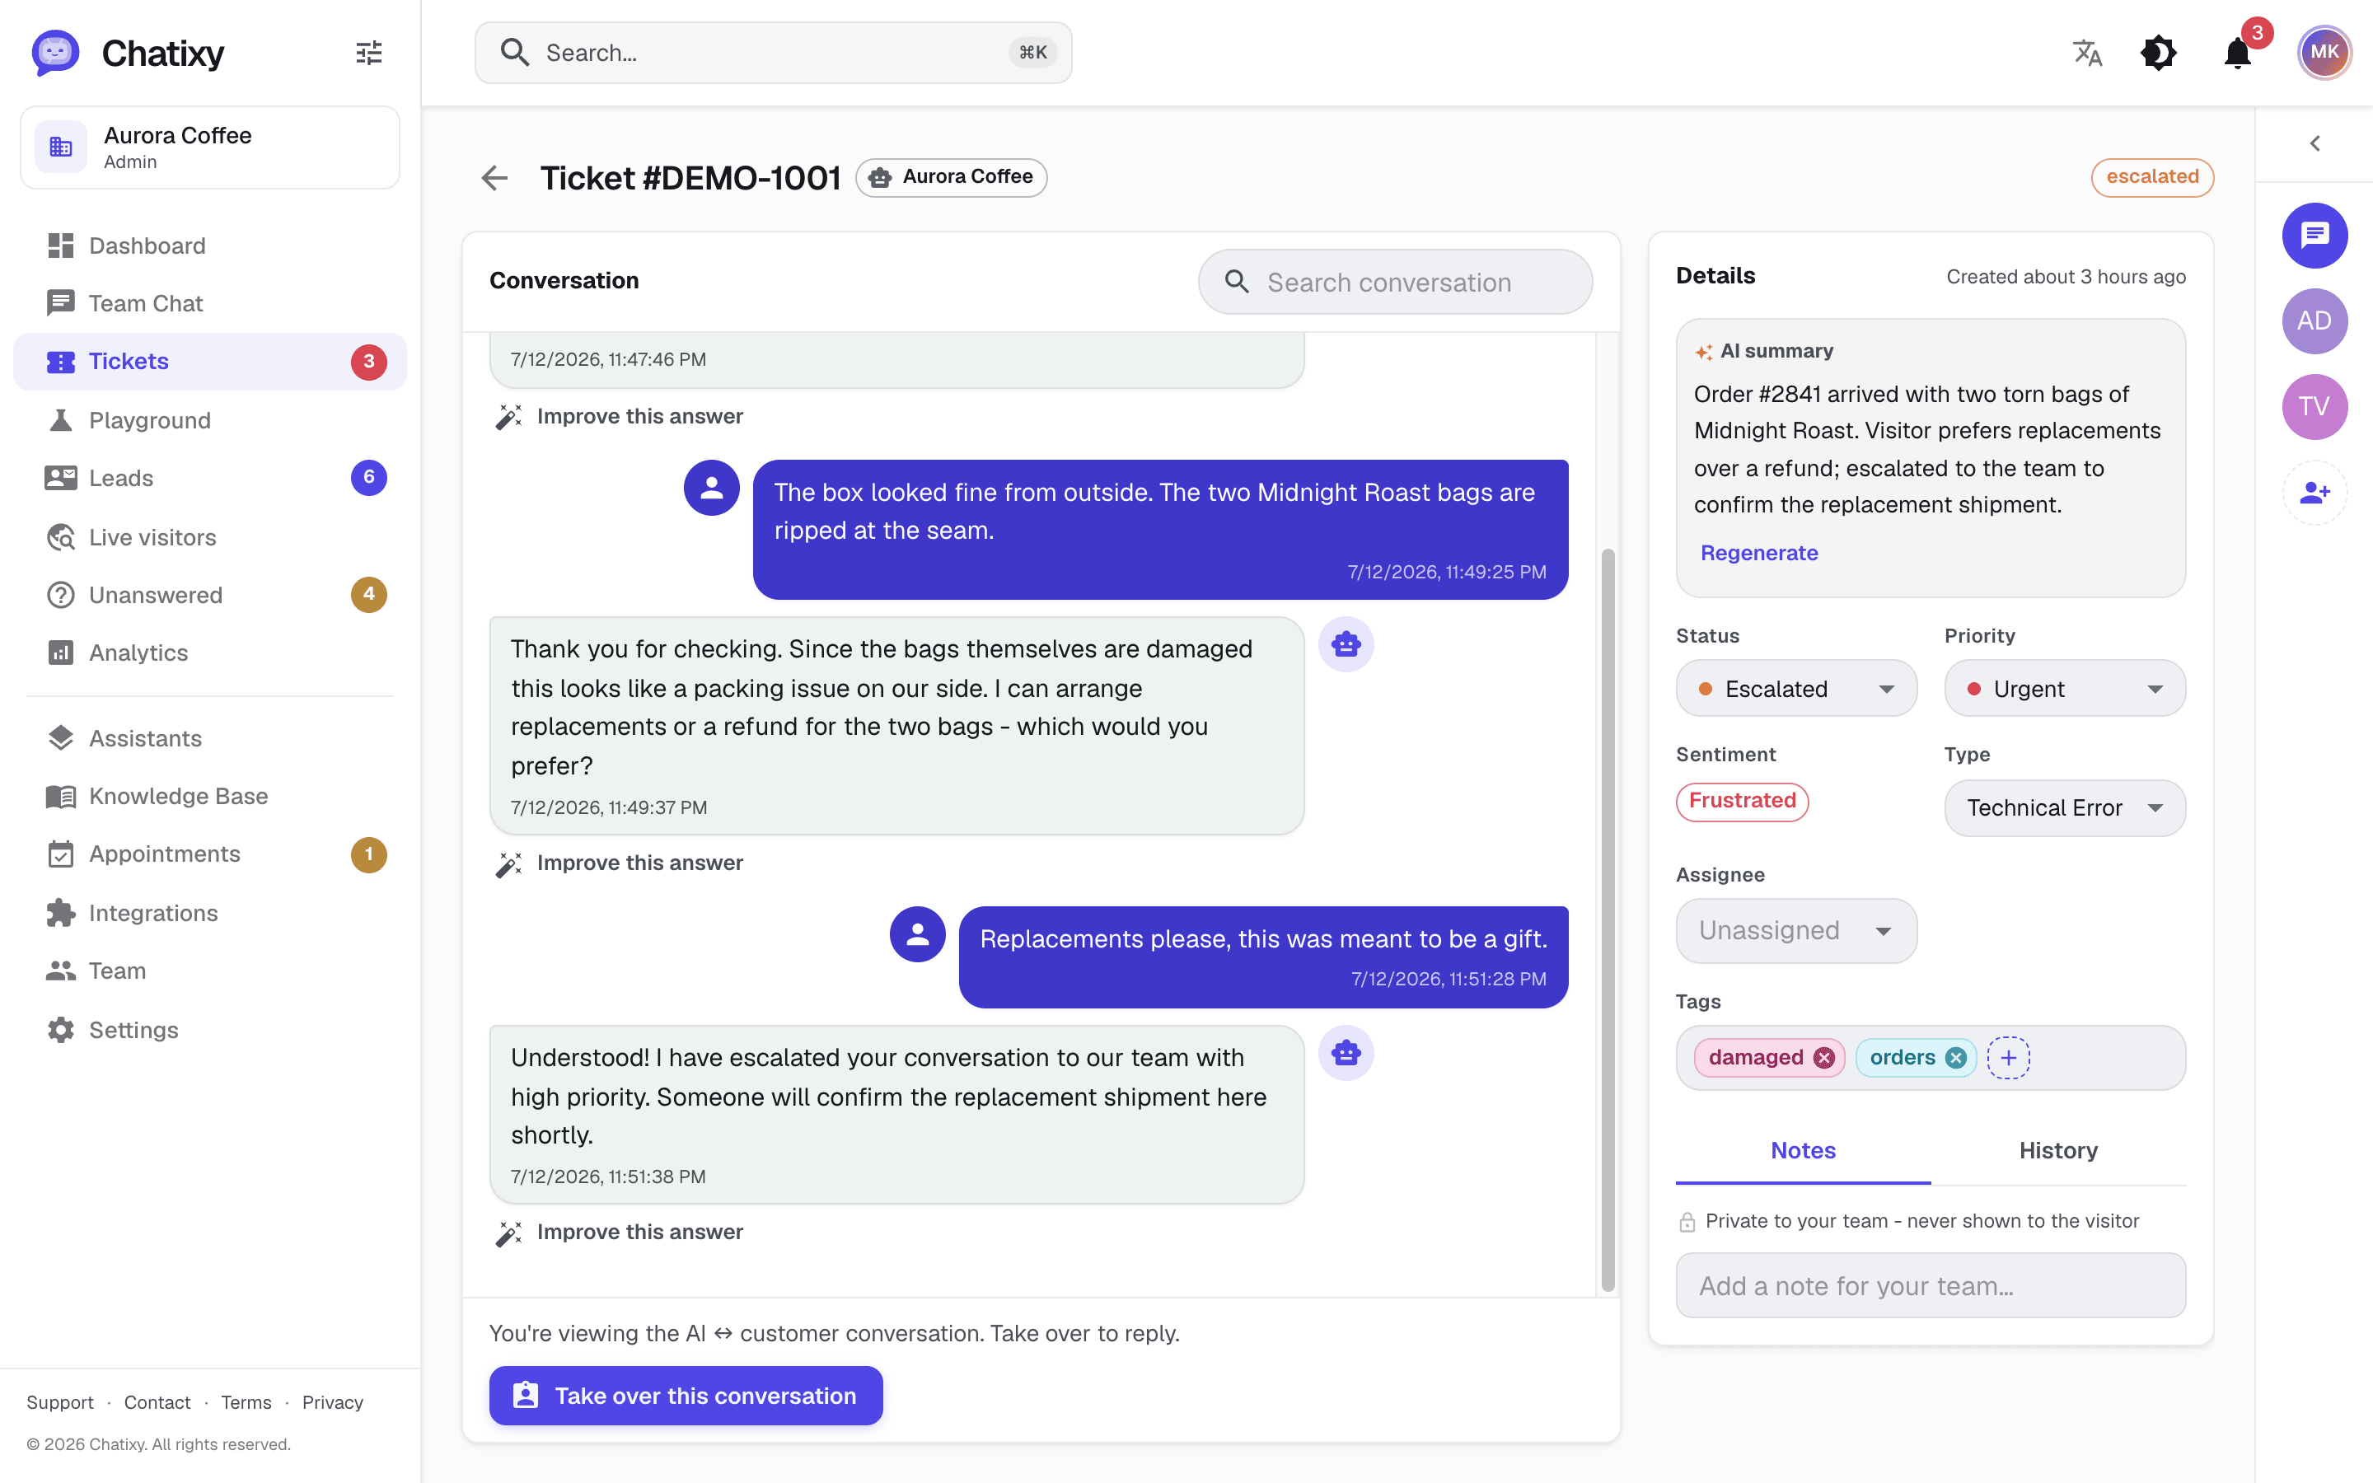2373x1483 pixels.
Task: Open notifications bell
Action: [x=2238, y=53]
